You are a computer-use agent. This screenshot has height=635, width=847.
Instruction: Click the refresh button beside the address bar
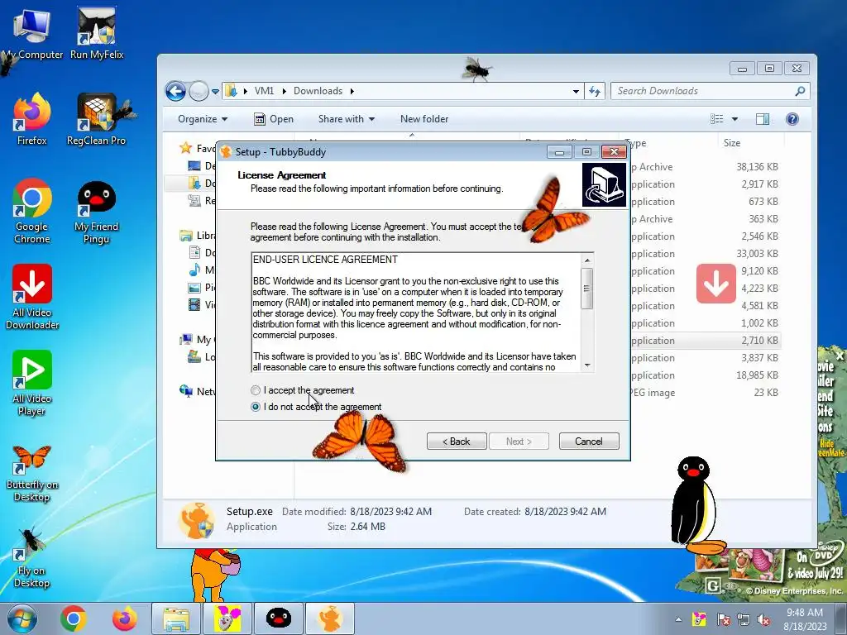[595, 91]
